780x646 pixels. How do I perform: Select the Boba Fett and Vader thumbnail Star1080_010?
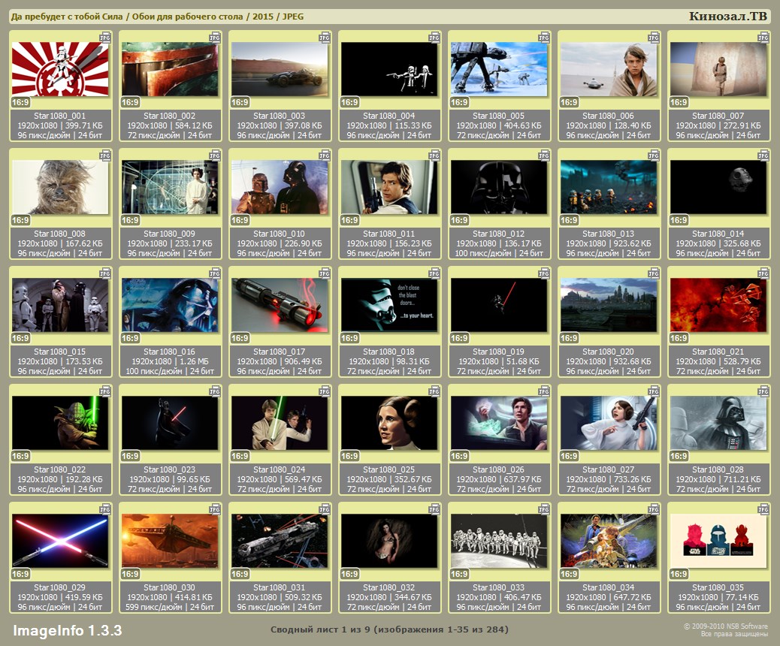pyautogui.click(x=280, y=186)
